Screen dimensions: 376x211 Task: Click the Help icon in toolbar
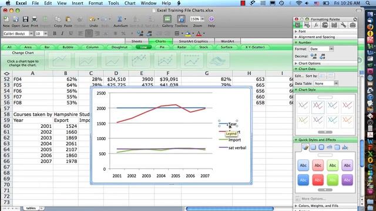pos(211,19)
